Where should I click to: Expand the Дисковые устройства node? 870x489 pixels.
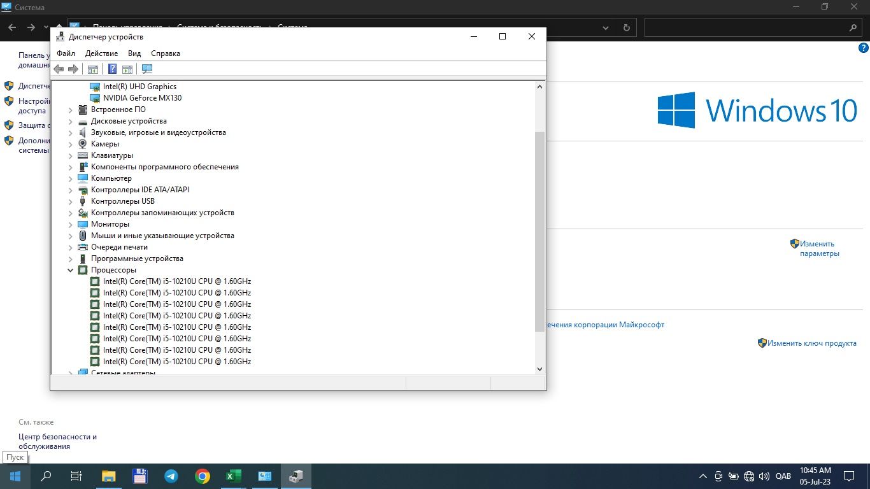pyautogui.click(x=71, y=121)
